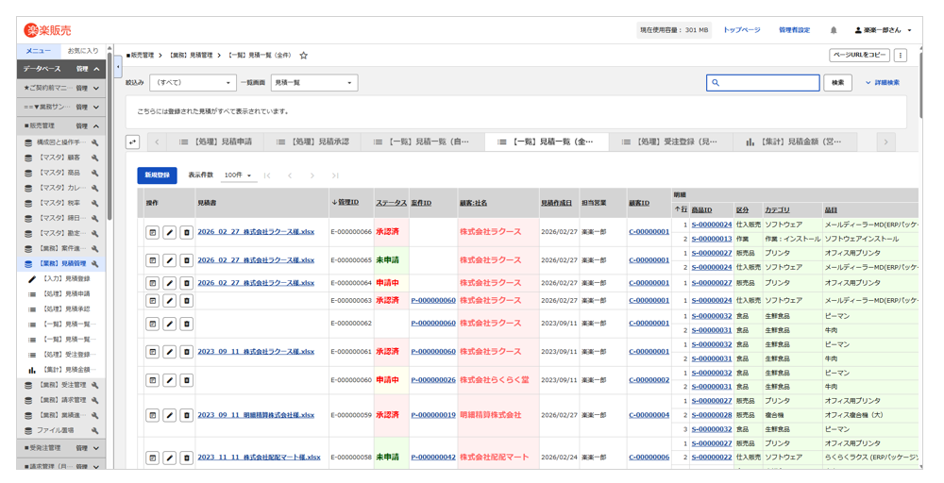This screenshot has height=483, width=944.
Task: Collapse the left sidebar panel
Action: point(118,67)
